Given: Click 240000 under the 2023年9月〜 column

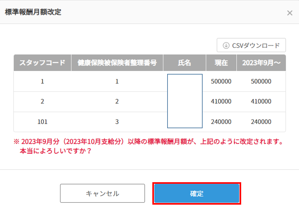Looking at the screenshot, I should [x=261, y=122].
